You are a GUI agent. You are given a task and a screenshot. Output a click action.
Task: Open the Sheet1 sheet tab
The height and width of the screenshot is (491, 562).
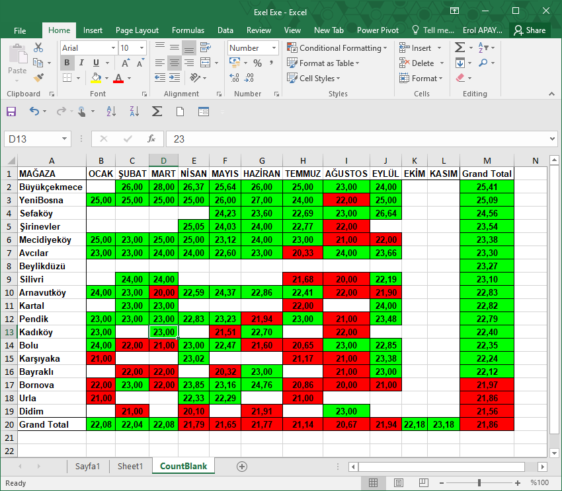click(x=130, y=467)
